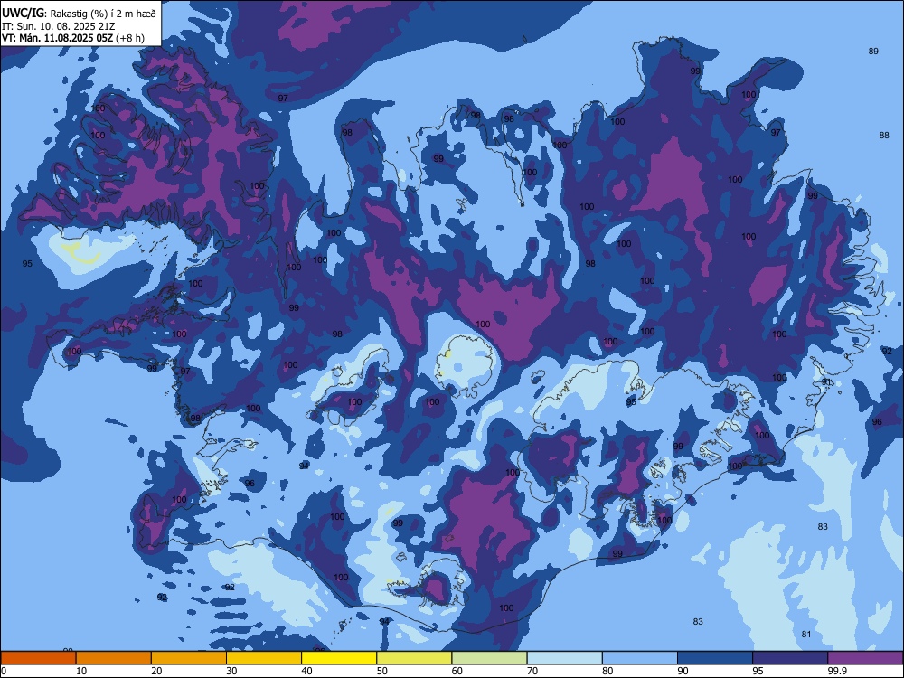The width and height of the screenshot is (904, 678).
Task: Click the 95–99.9 dark indigo legend swatch
Action: point(790,658)
